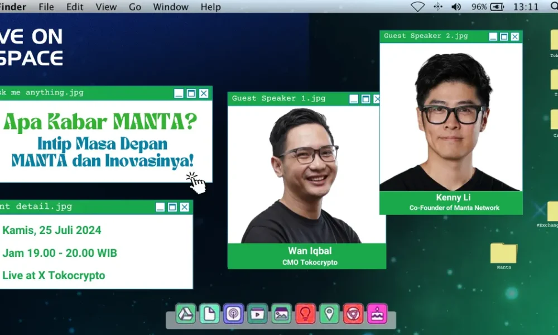Click the "Live at X Tokocrypto" text
The height and width of the screenshot is (335, 558).
tap(54, 276)
